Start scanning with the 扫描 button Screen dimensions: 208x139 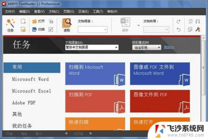[x=39, y=30]
